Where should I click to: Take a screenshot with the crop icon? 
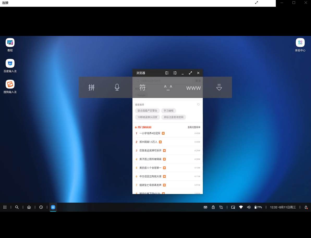tap(221, 207)
